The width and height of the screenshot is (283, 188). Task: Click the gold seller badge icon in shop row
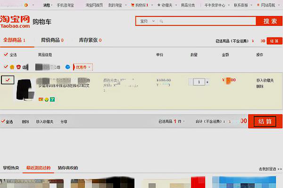pos(12,67)
